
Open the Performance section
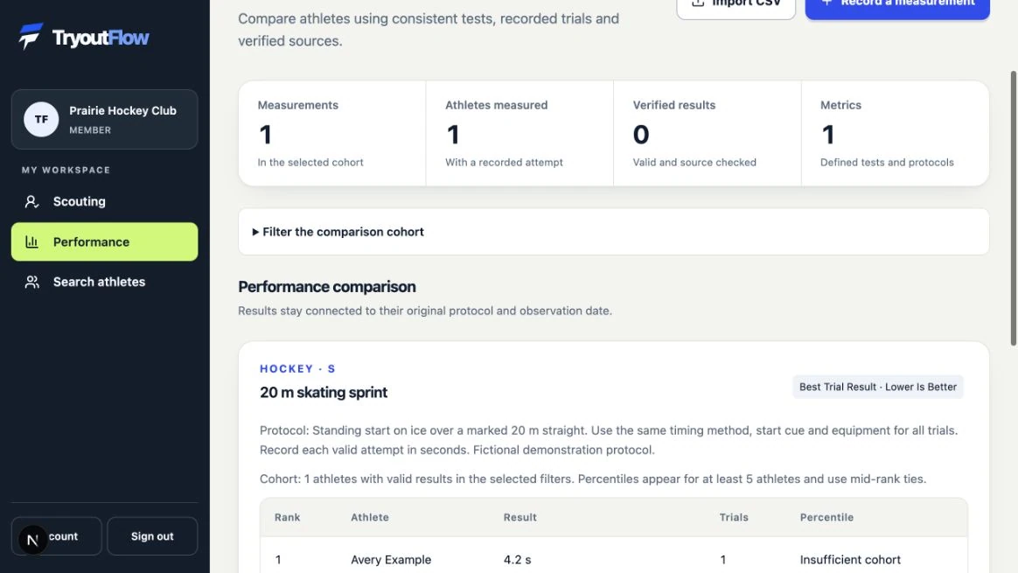tap(105, 241)
